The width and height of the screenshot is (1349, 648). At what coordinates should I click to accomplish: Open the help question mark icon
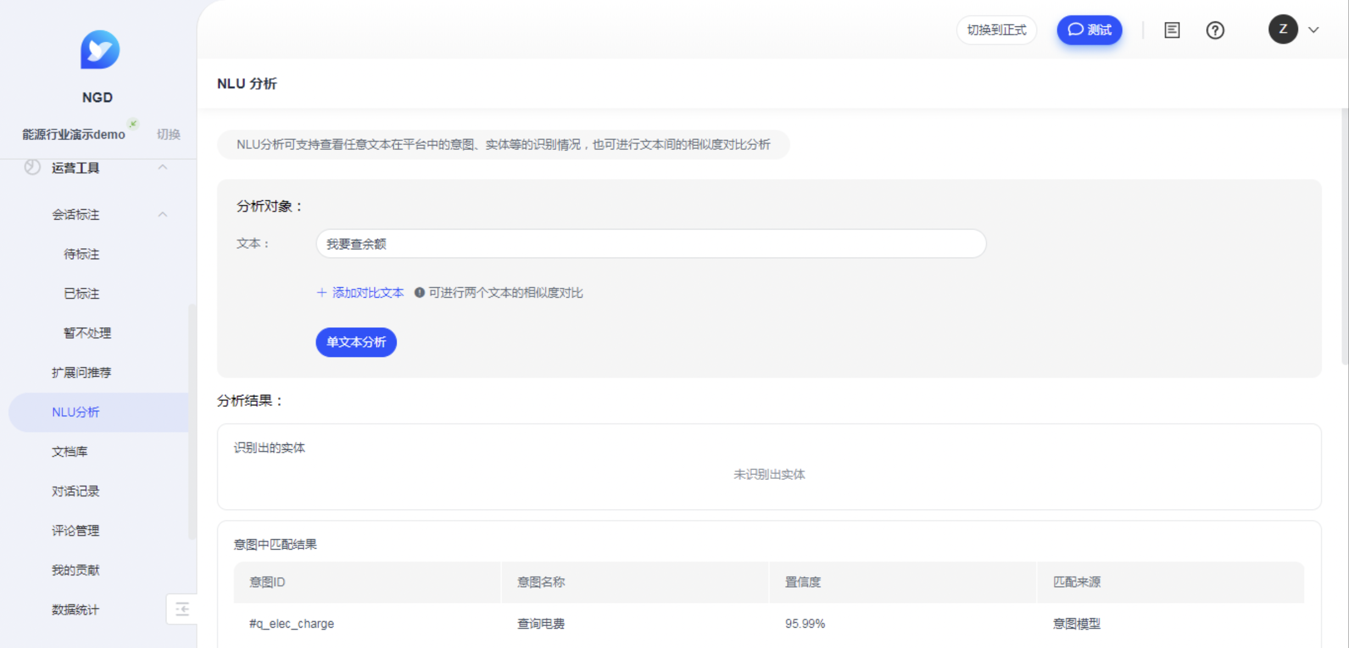(1215, 30)
